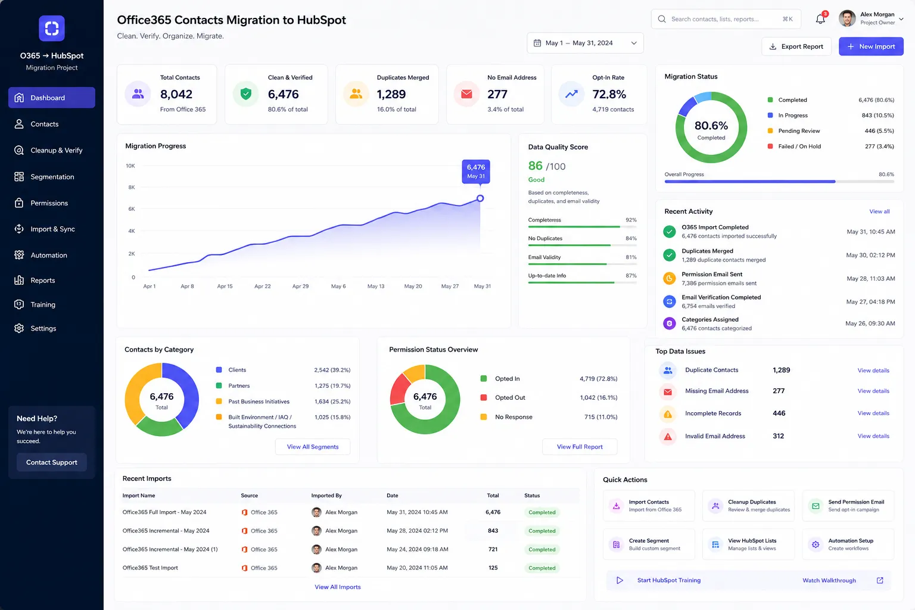Click the red Opted Out legend swatch

484,397
